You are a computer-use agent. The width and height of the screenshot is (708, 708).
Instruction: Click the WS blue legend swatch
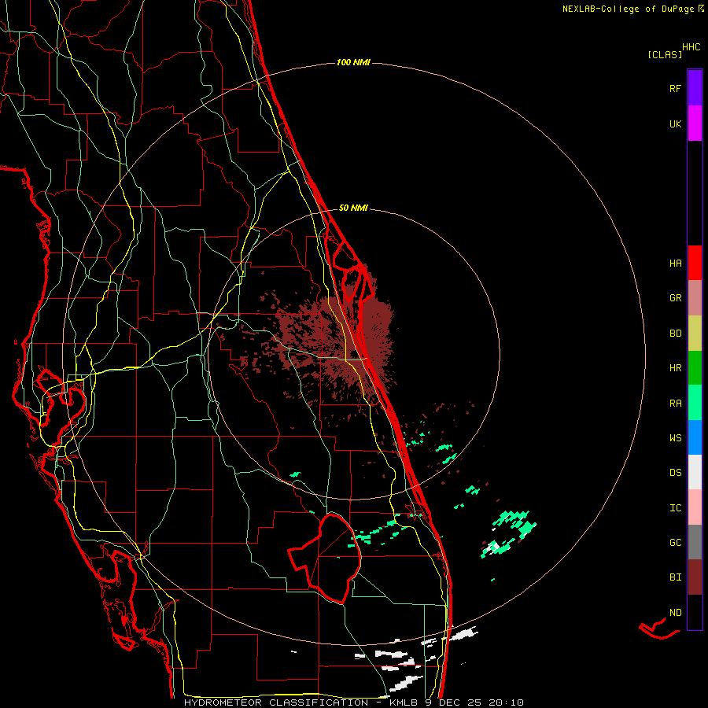point(695,437)
